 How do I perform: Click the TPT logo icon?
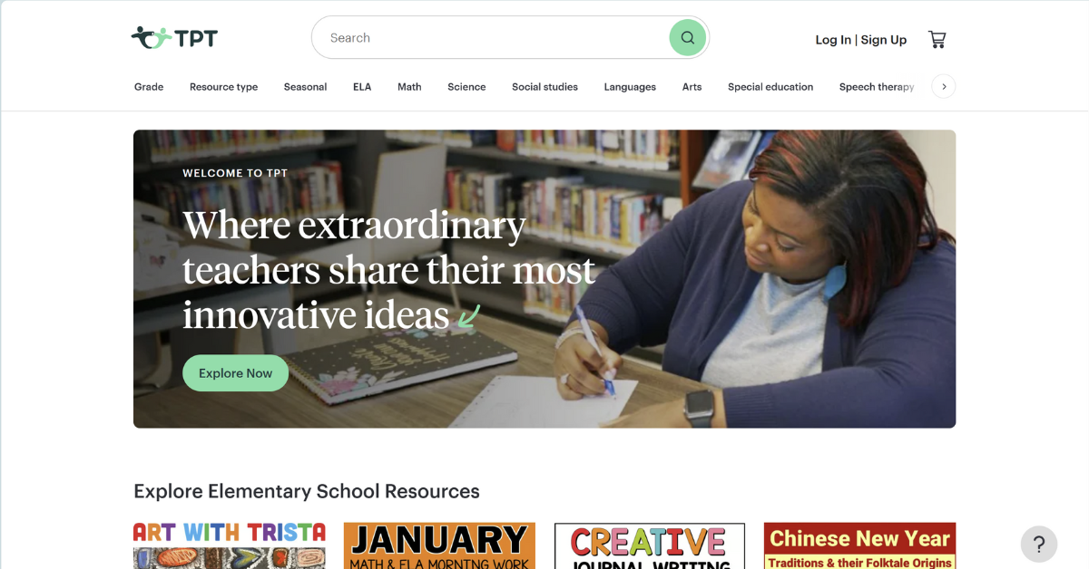174,38
